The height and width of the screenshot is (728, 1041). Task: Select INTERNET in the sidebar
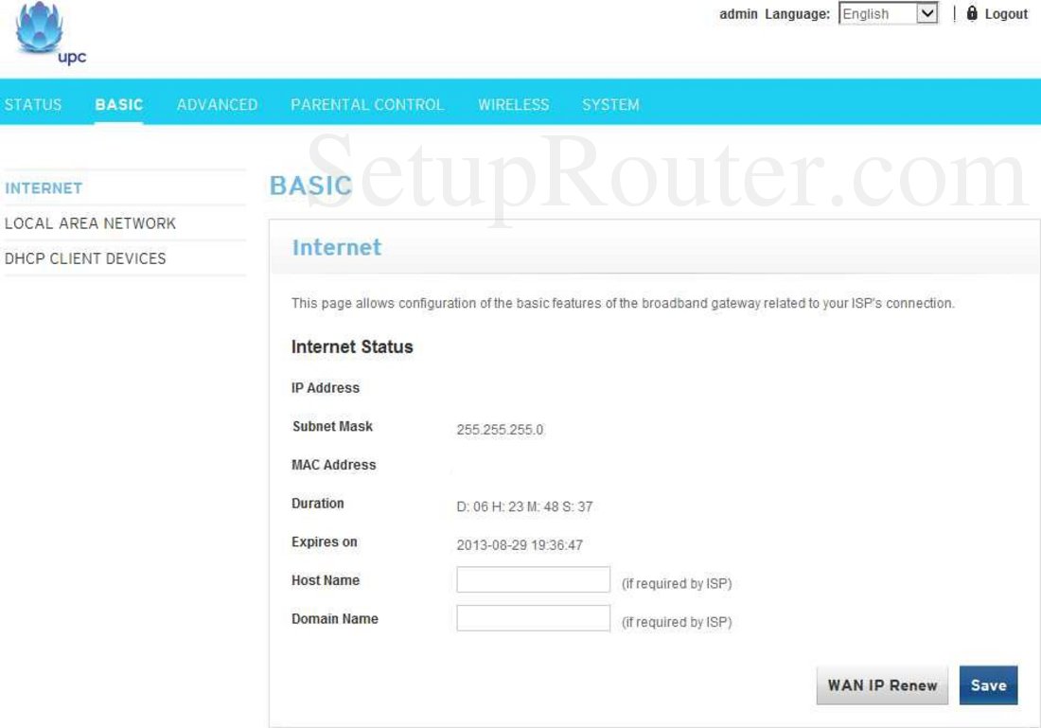[x=44, y=188]
